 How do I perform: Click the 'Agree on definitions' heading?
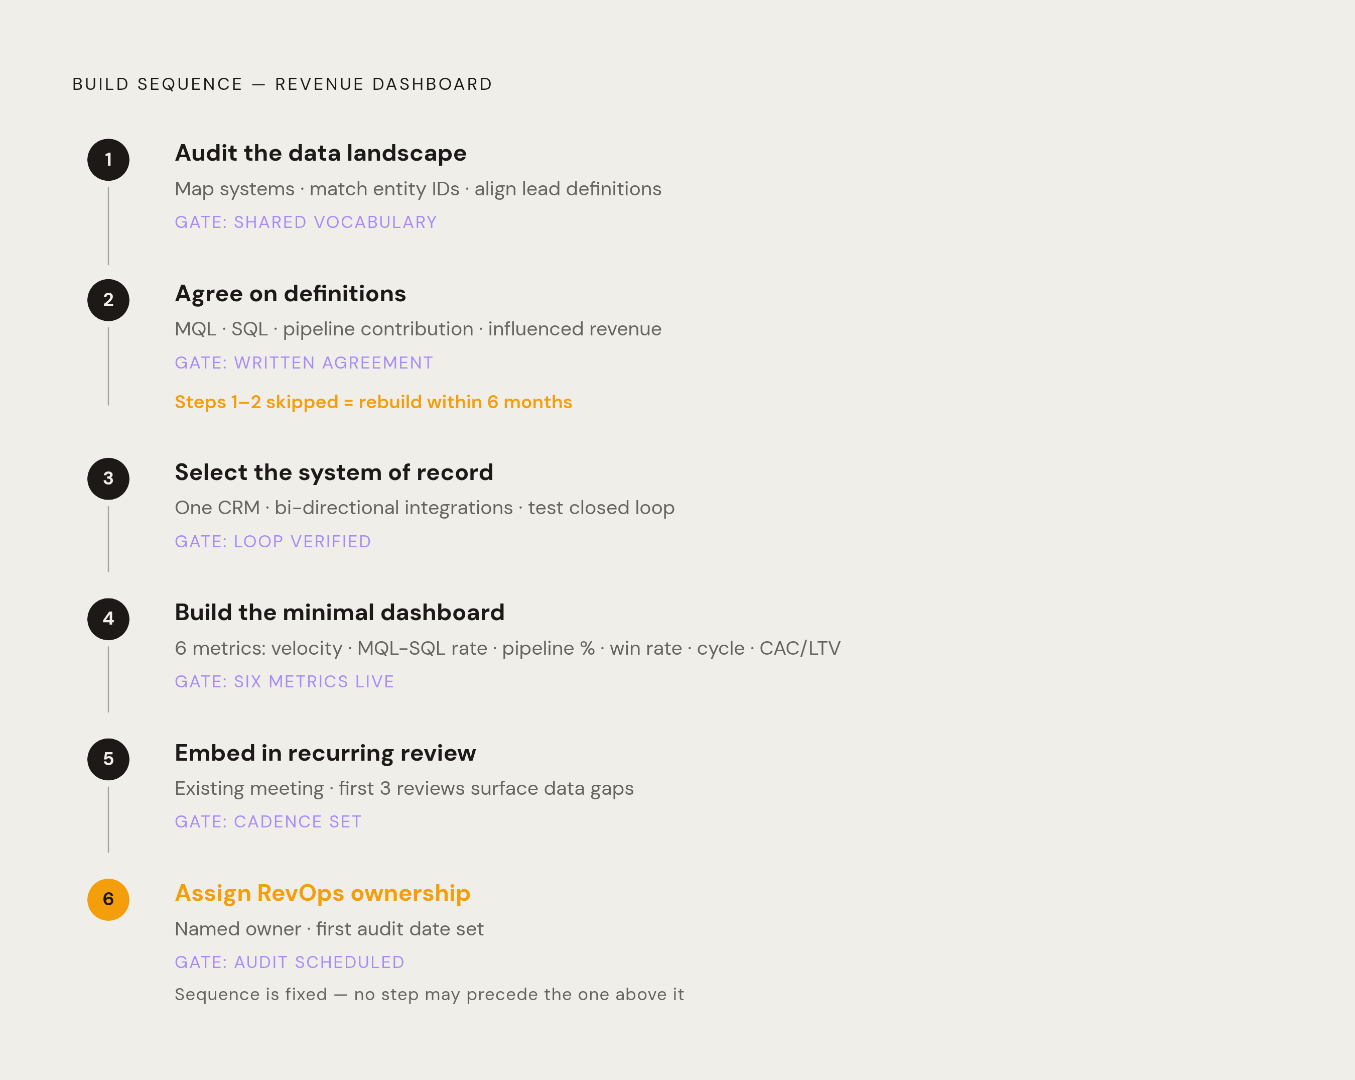[291, 294]
